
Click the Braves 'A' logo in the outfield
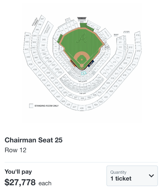[81, 39]
